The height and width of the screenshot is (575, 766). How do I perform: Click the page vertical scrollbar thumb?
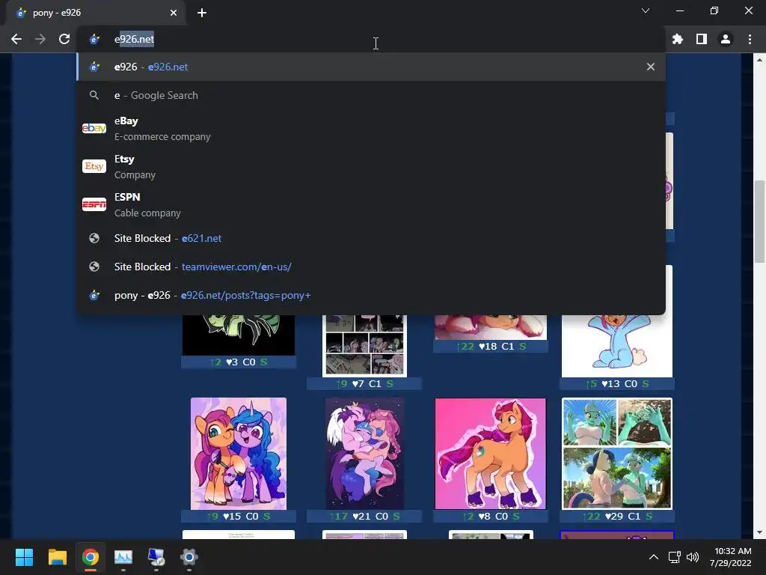[x=760, y=222]
